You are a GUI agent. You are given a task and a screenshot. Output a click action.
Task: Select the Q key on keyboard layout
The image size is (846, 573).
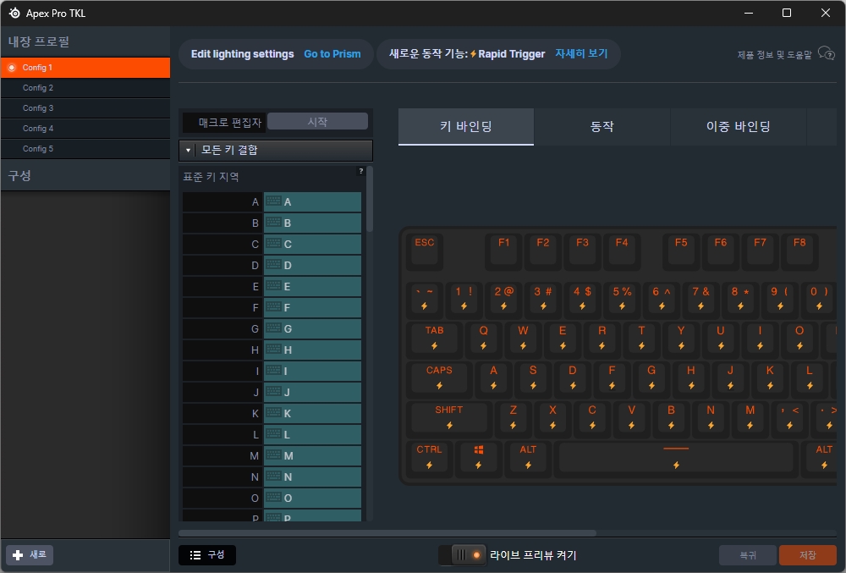click(483, 339)
